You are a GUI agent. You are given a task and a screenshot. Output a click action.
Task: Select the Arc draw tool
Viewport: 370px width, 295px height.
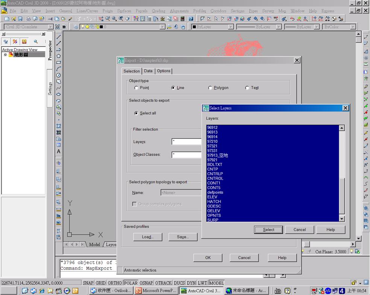(x=59, y=69)
